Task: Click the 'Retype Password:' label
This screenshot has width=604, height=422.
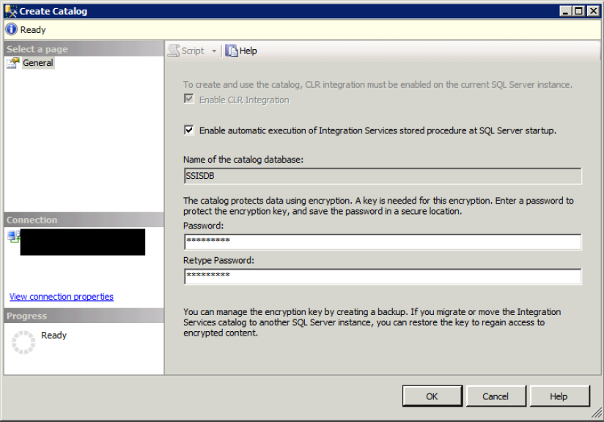Action: [218, 260]
